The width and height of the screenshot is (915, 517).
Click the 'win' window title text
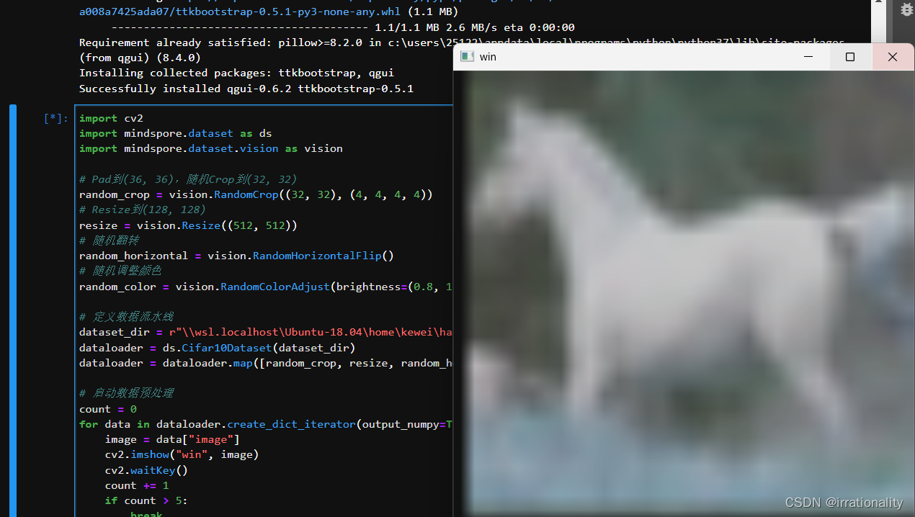488,57
